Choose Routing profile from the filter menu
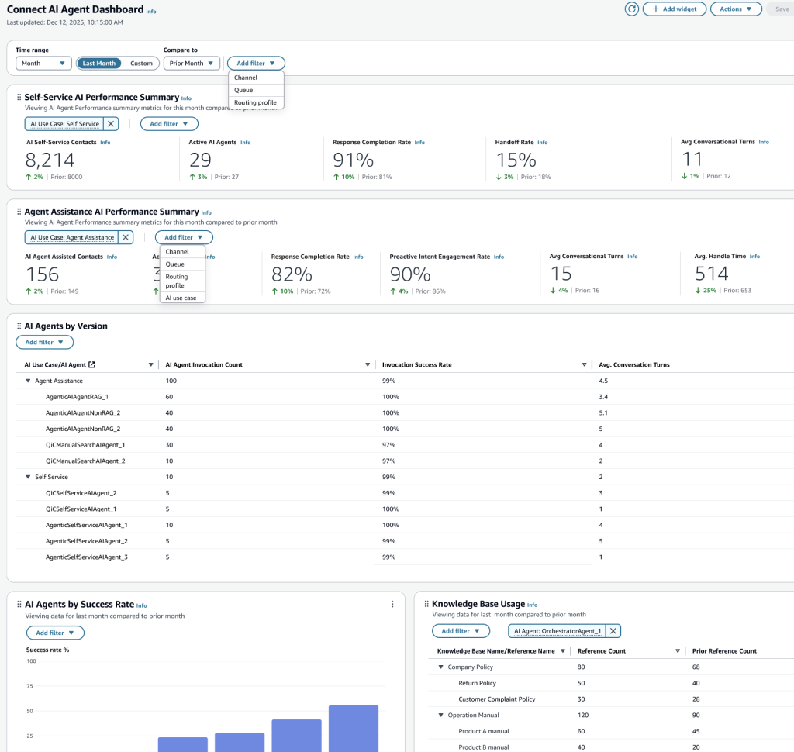The image size is (794, 752). pos(256,102)
